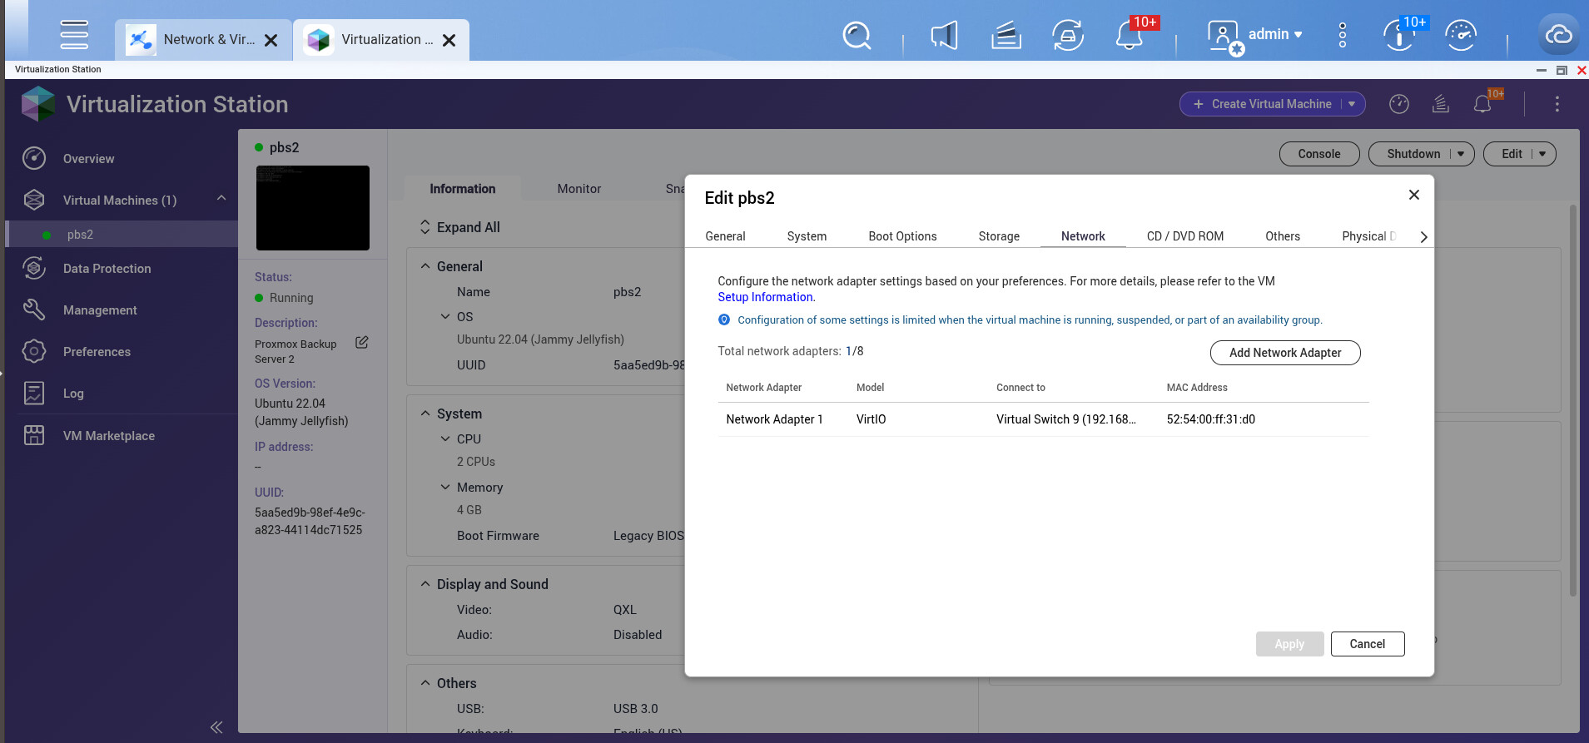Screen dimensions: 1589x743
Task: Switch to the Storage tab
Action: tap(999, 236)
